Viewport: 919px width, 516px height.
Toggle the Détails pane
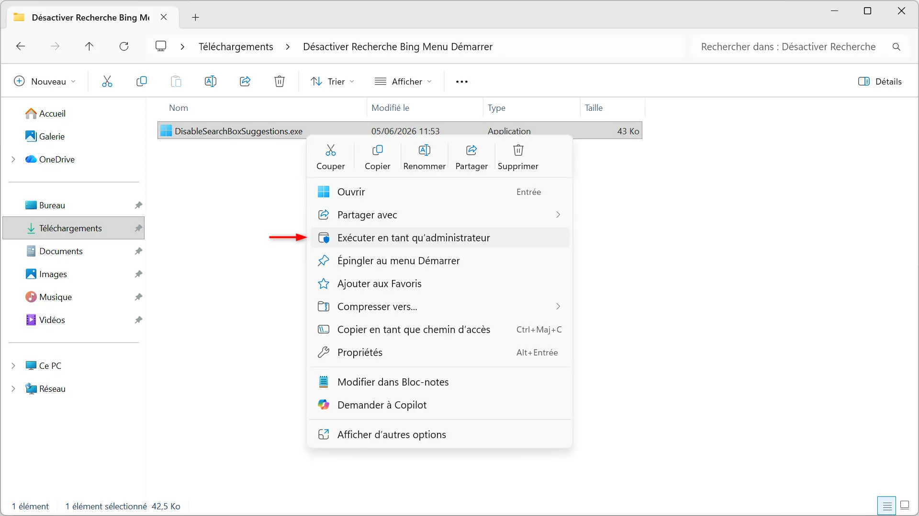880,81
